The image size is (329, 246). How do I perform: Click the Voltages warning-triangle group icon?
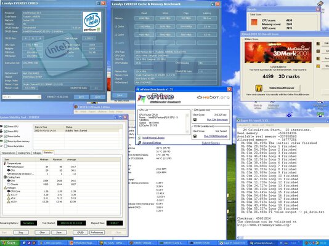[x=6, y=188]
